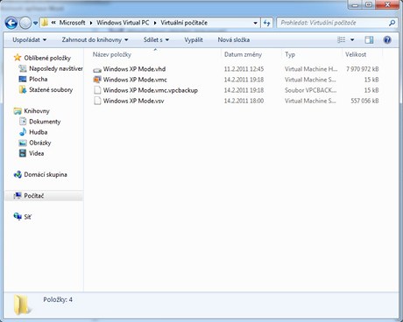Click the Hudba music note icon
The image size is (403, 322).
pyautogui.click(x=23, y=132)
